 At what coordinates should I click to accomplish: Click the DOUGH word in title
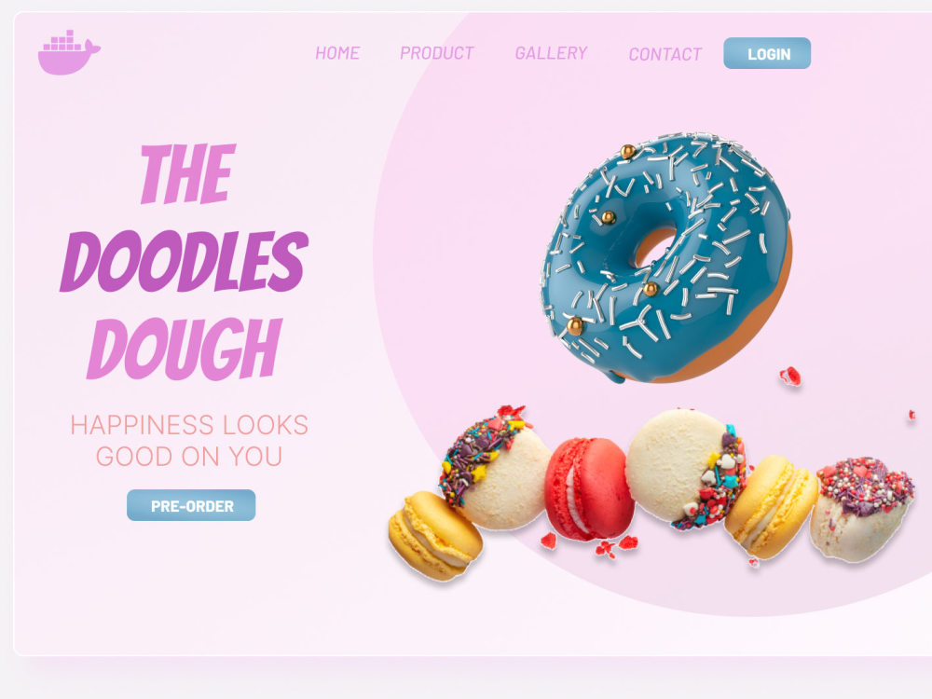(185, 349)
